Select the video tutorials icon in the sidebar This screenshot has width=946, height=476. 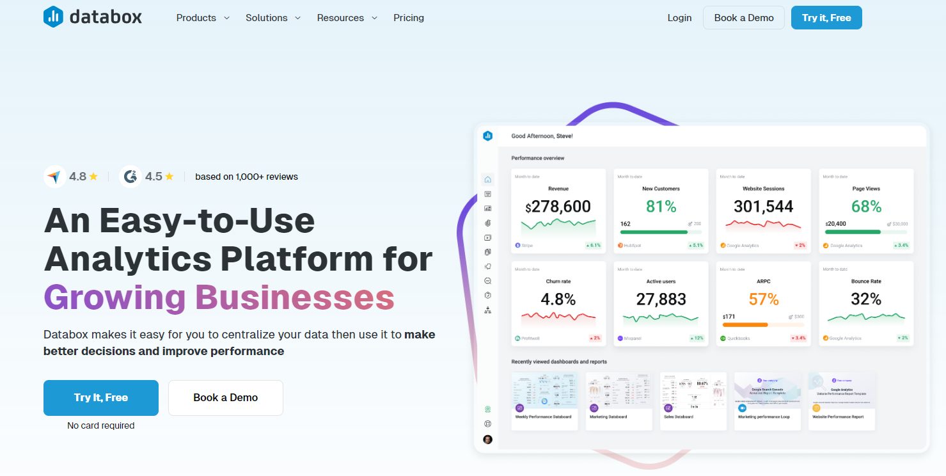[x=487, y=237]
